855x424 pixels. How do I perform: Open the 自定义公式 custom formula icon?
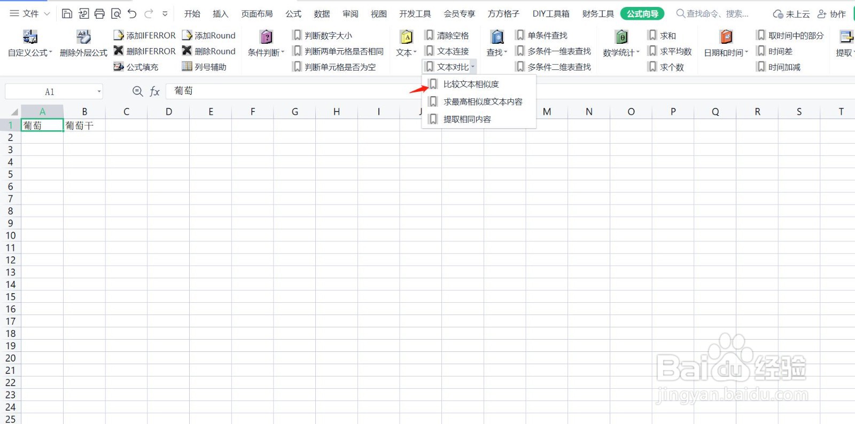click(x=30, y=37)
